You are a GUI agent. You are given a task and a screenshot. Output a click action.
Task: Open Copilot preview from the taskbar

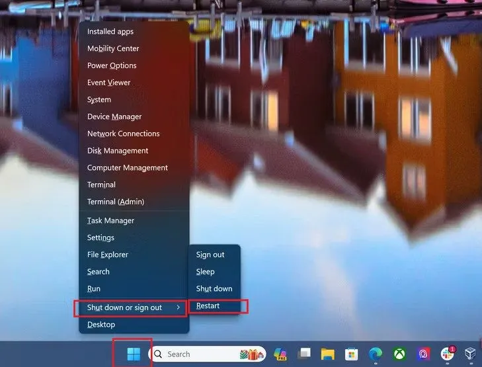point(280,354)
